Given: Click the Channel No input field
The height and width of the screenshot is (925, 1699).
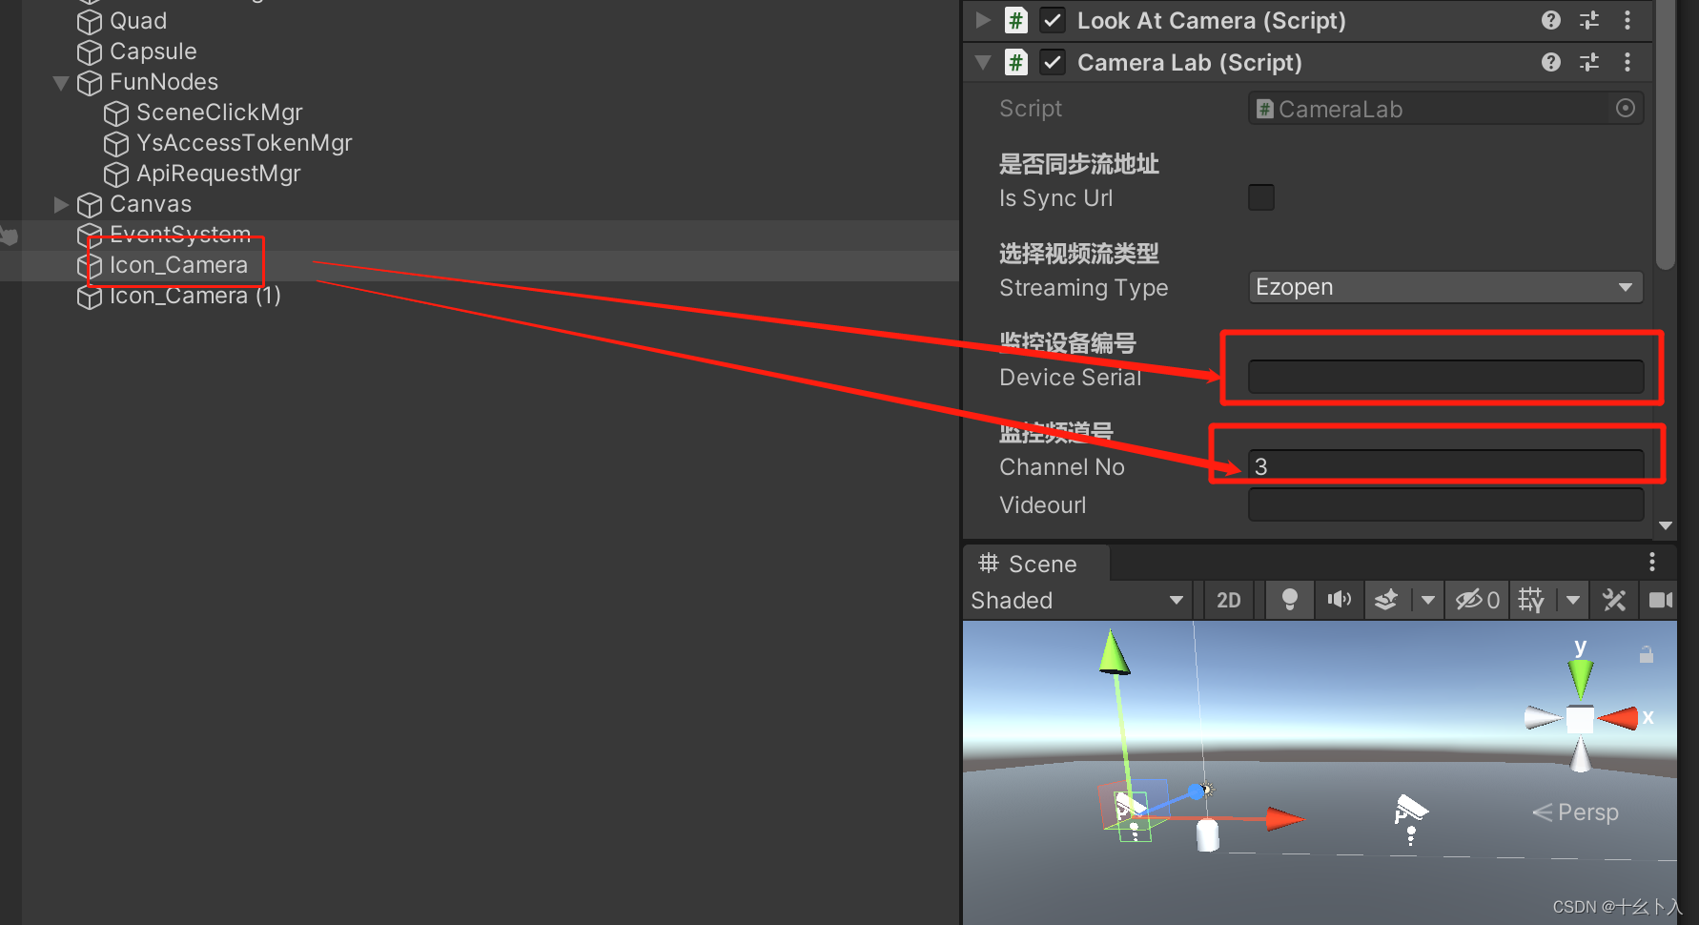Looking at the screenshot, I should coord(1445,466).
